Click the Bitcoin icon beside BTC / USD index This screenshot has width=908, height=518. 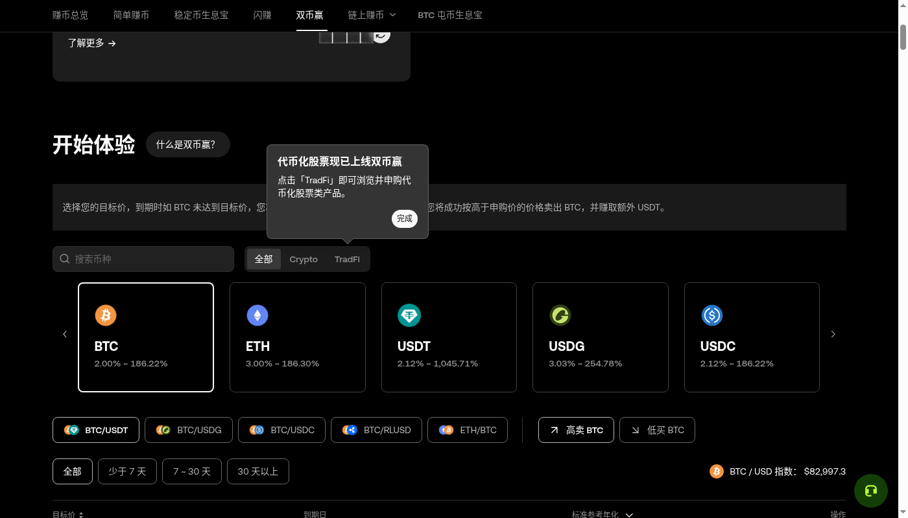tap(717, 471)
